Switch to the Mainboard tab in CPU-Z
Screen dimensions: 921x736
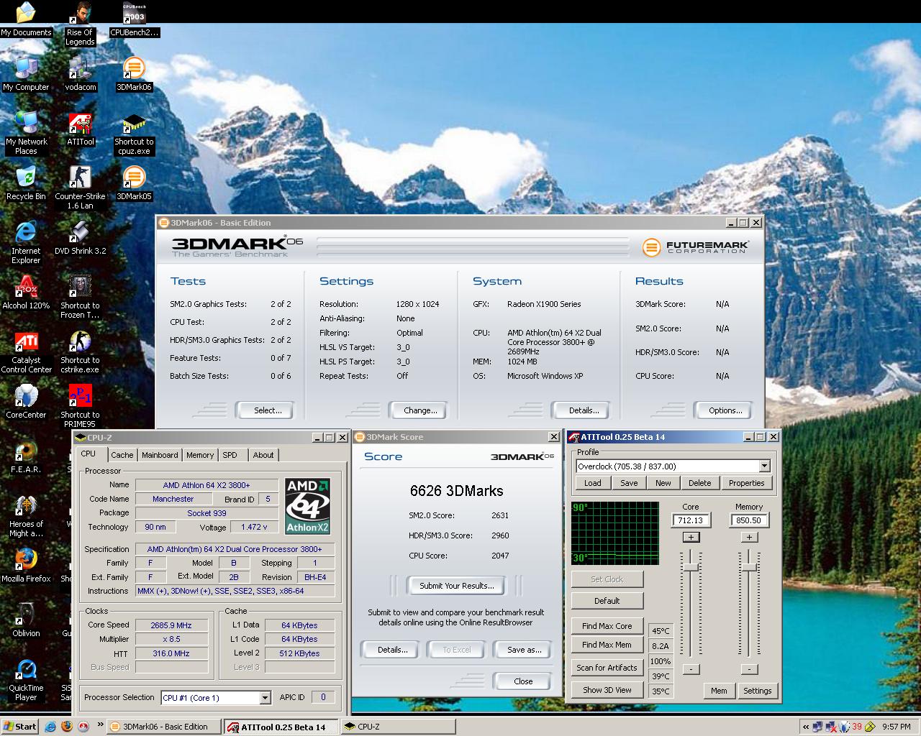160,455
